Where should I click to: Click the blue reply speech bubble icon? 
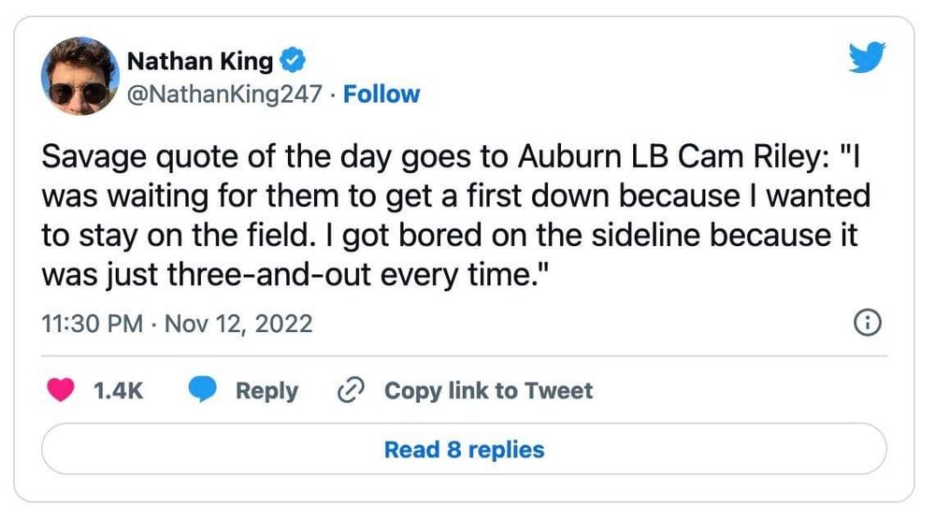click(203, 390)
